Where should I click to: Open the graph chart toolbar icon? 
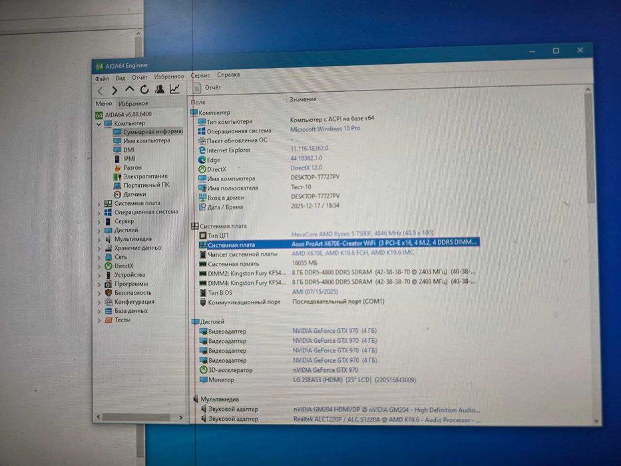pyautogui.click(x=174, y=89)
